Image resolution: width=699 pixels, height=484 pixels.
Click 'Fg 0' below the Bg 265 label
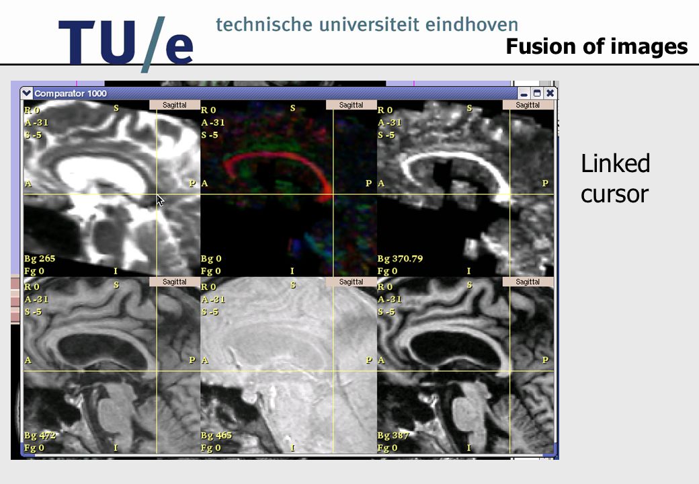pos(34,271)
